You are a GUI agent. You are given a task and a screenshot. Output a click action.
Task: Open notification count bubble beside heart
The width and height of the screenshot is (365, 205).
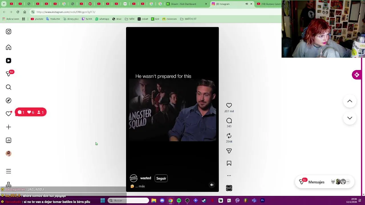coord(31,112)
